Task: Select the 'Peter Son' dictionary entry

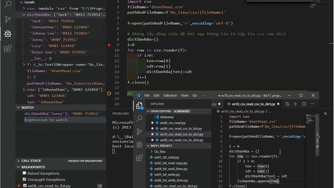Action: (58, 52)
